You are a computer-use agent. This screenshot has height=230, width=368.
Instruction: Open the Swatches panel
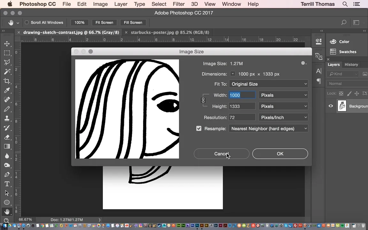coord(347,52)
